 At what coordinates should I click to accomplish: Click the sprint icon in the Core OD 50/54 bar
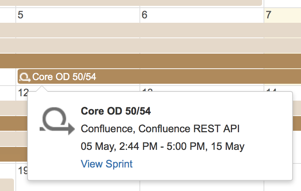[x=25, y=77]
